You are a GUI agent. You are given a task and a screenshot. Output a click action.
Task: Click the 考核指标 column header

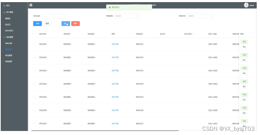click(x=91, y=34)
